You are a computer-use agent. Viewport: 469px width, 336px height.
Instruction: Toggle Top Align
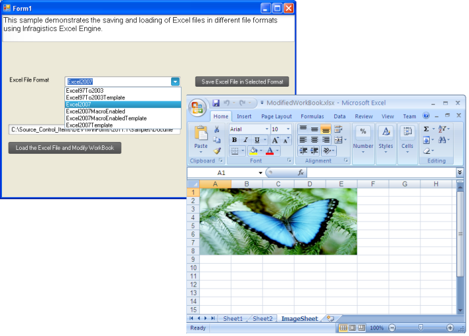(x=303, y=129)
